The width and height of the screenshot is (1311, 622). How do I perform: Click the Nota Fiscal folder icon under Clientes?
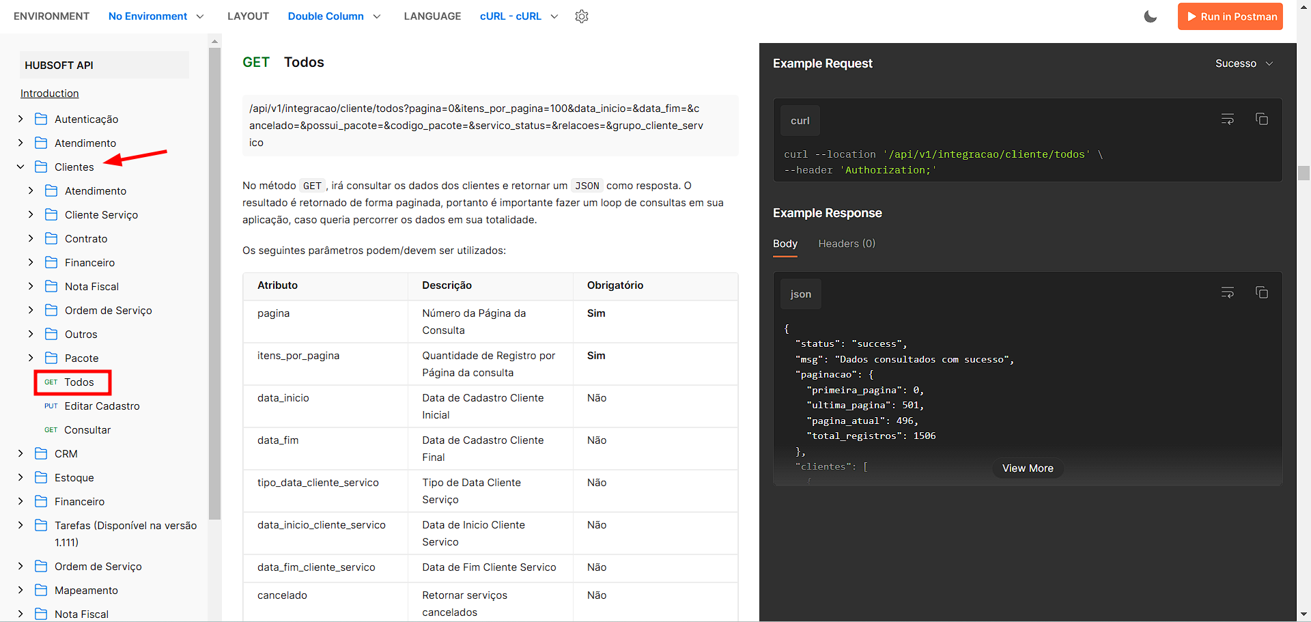pyautogui.click(x=51, y=286)
